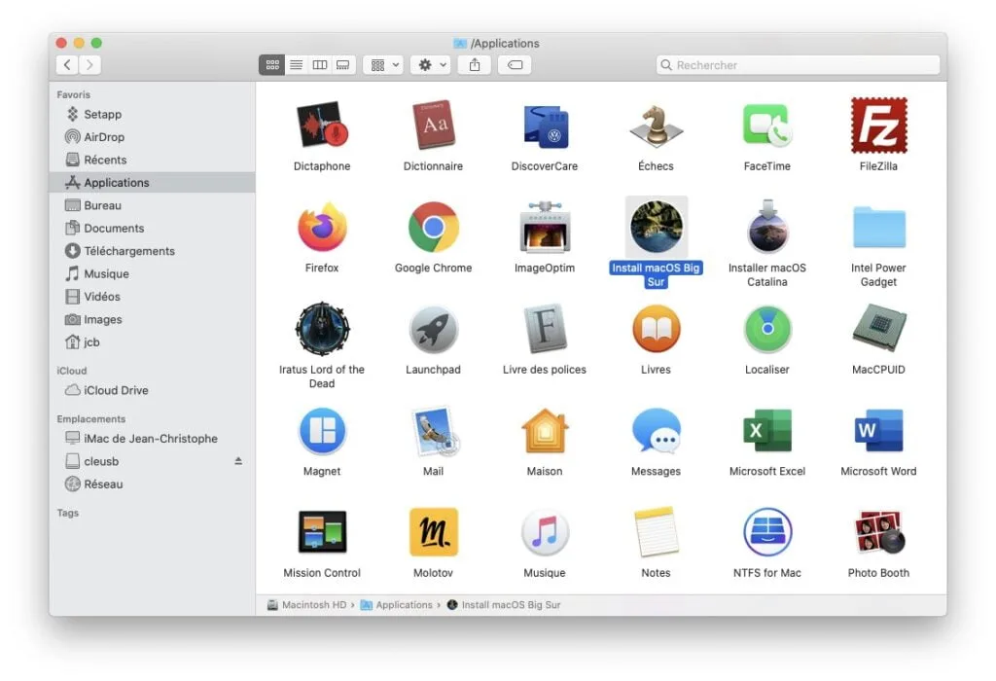Click the Share toolbar button
Viewport: 996px width, 681px height.
[x=475, y=65]
